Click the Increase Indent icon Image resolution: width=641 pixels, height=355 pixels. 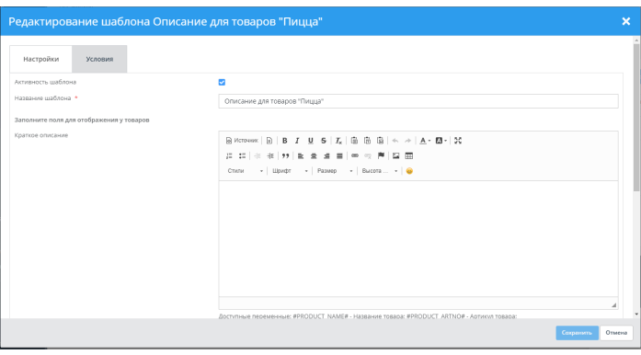tap(270, 155)
